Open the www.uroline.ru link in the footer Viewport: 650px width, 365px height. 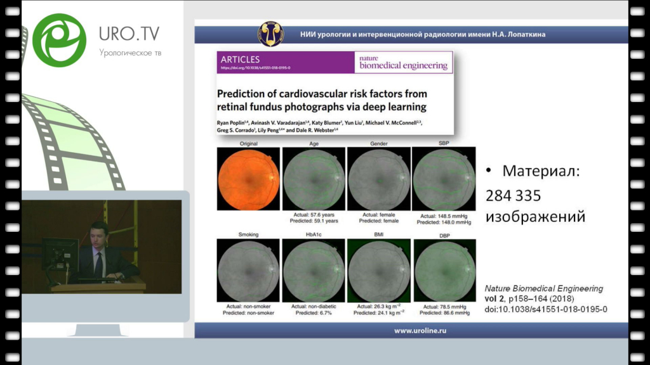tap(411, 330)
